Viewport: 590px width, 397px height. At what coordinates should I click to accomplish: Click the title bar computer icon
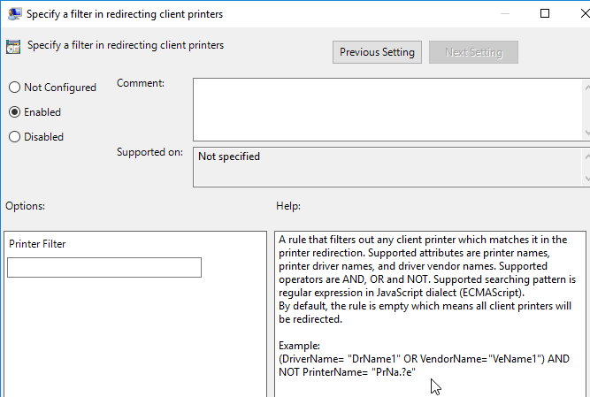coord(14,14)
